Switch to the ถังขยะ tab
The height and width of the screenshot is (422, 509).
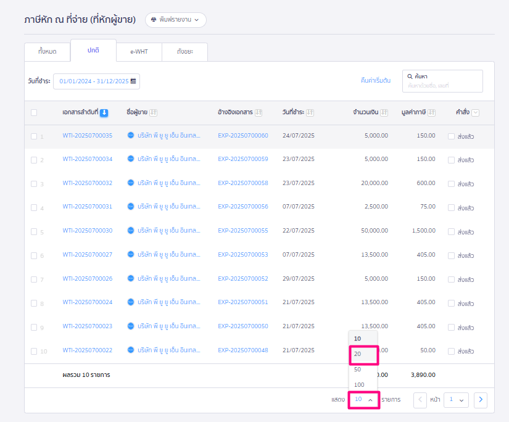click(x=184, y=52)
